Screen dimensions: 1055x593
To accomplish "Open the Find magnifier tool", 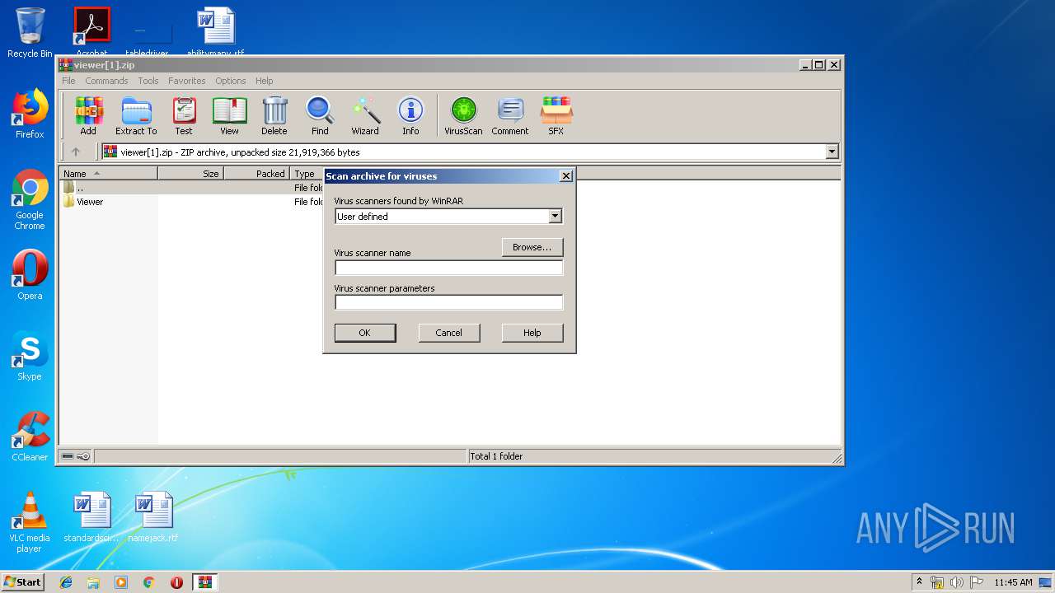I will coord(320,115).
